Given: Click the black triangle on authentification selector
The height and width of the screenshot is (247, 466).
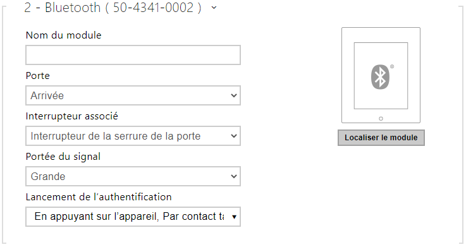Looking at the screenshot, I should 234,217.
